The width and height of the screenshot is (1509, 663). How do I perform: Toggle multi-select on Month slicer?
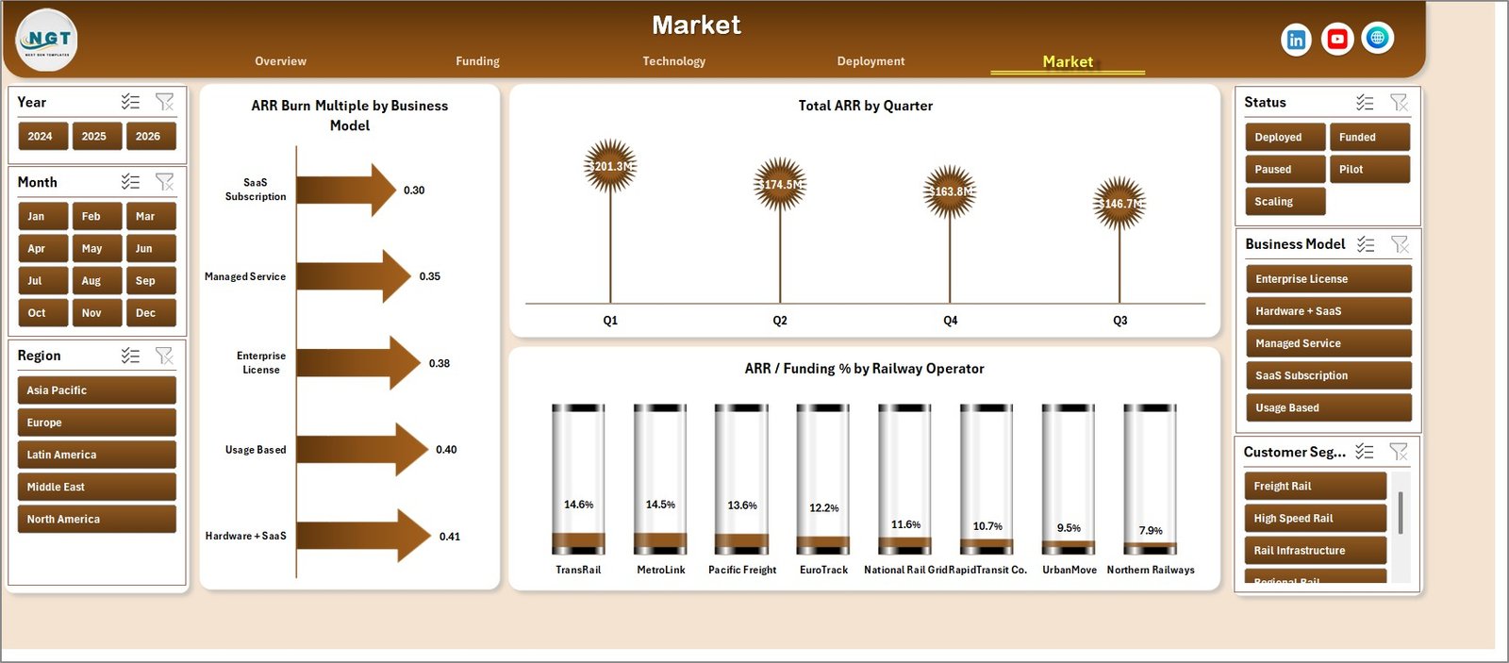(130, 182)
